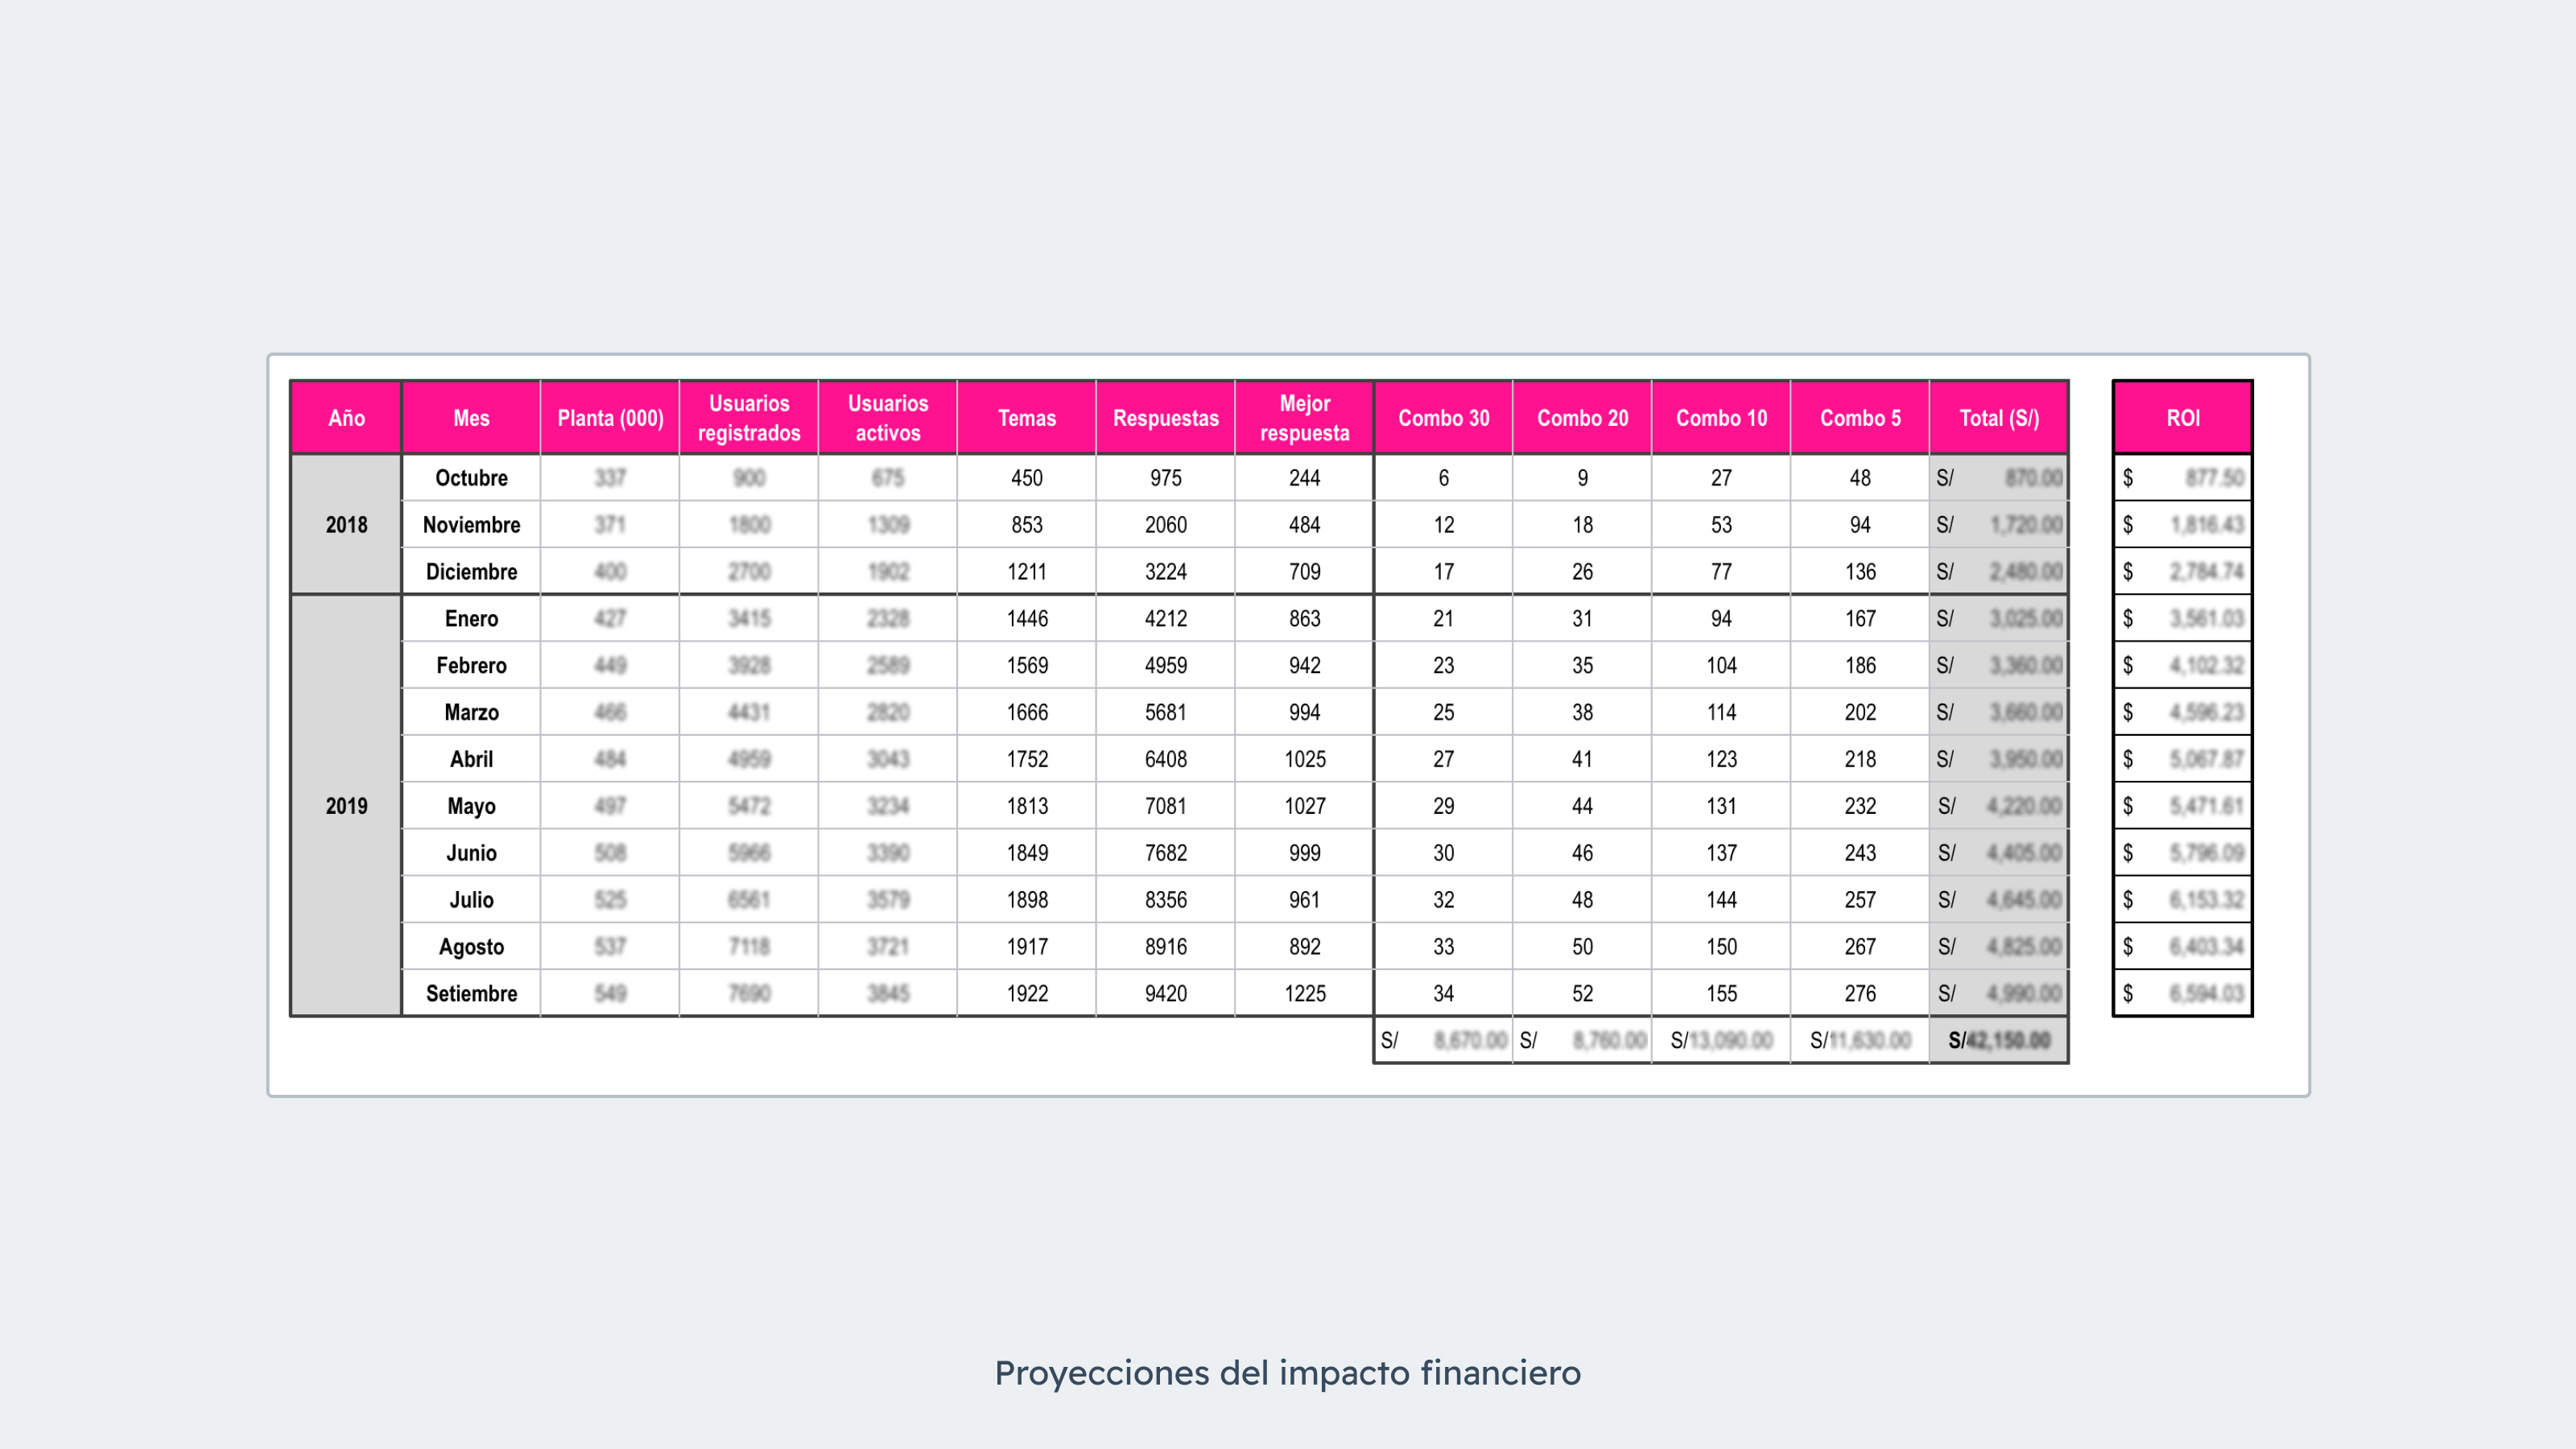This screenshot has width=2576, height=1449.
Task: Select the Usuarios activos column header
Action: point(887,418)
